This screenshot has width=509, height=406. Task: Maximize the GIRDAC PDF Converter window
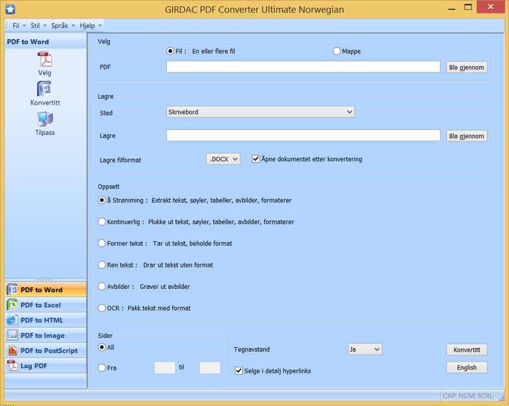point(468,7)
